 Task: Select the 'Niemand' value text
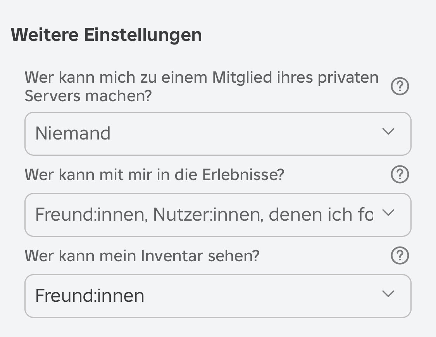(x=73, y=133)
